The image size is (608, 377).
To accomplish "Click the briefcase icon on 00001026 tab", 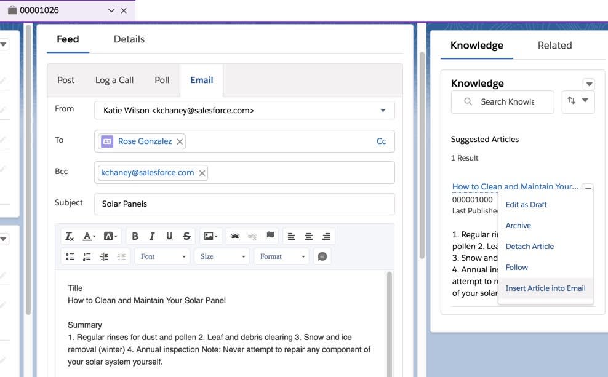I will tap(12, 10).
